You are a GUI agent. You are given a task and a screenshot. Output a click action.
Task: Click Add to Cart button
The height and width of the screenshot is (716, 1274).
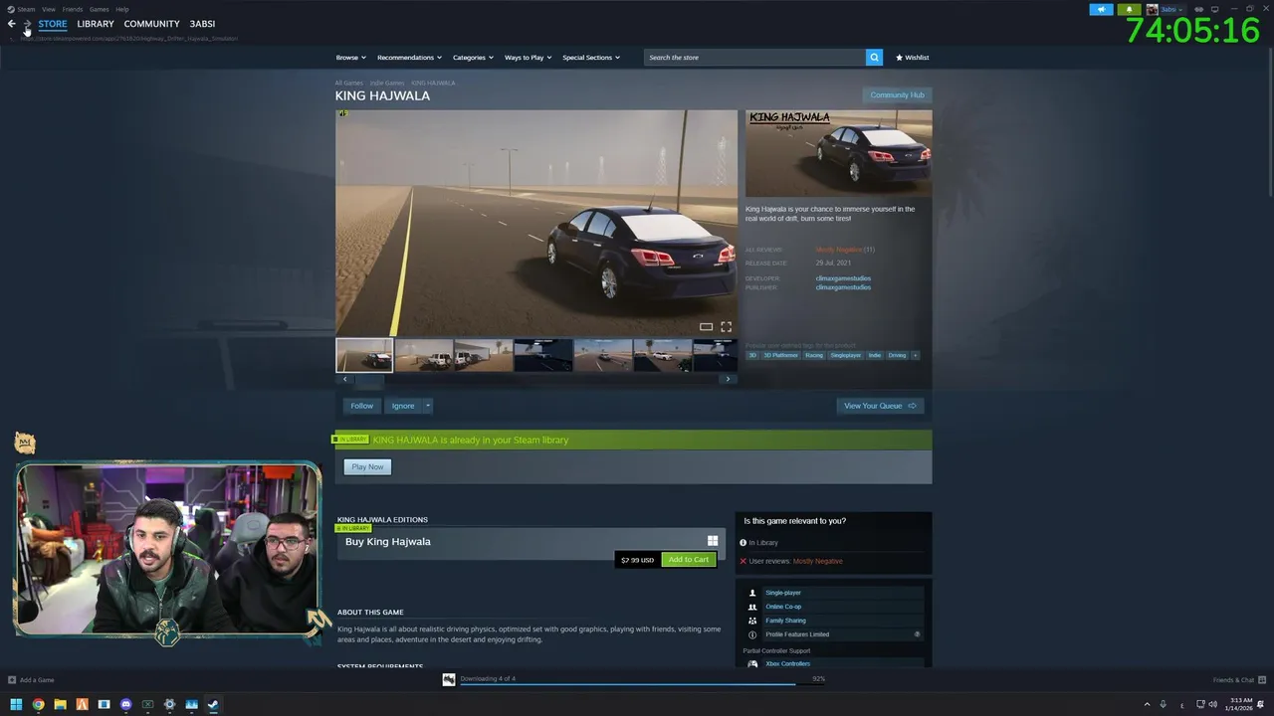(689, 560)
